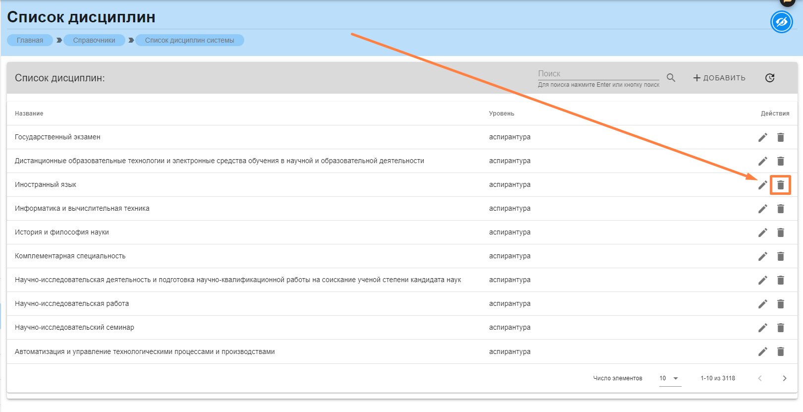Edit the Информатика и вычислительная техника row

click(762, 209)
